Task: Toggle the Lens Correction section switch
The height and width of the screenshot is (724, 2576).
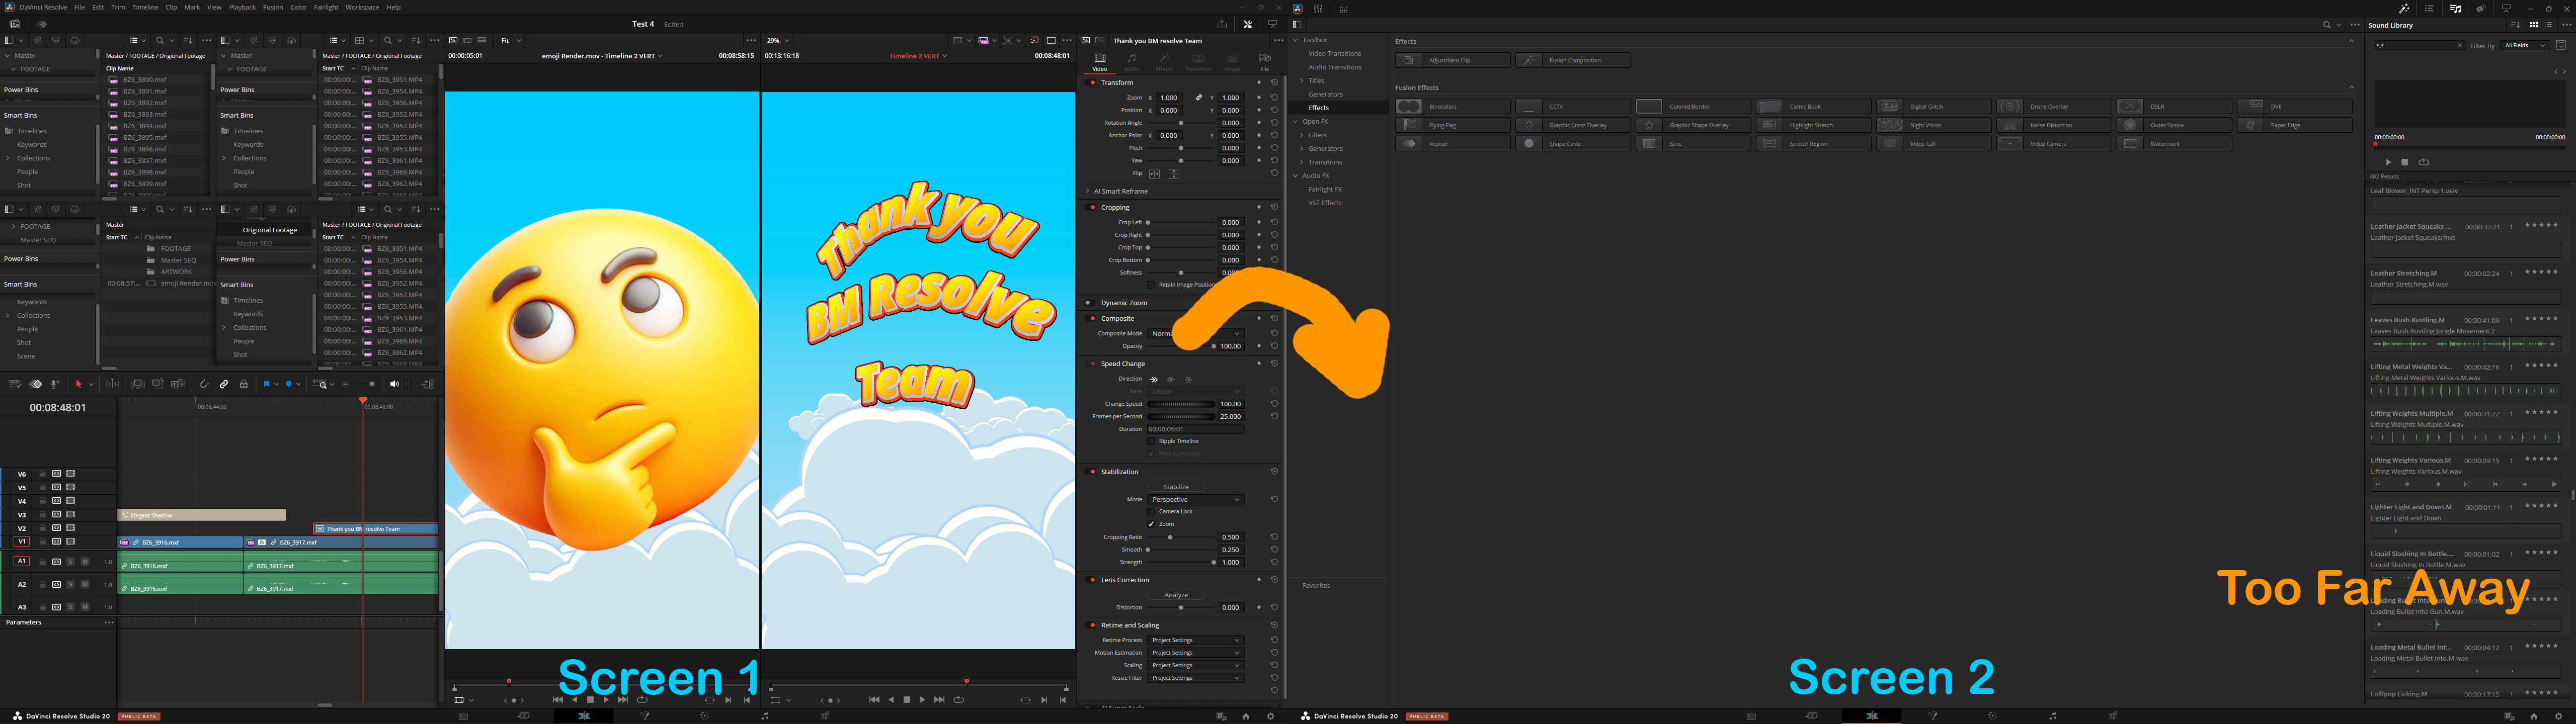Action: pyautogui.click(x=1091, y=580)
